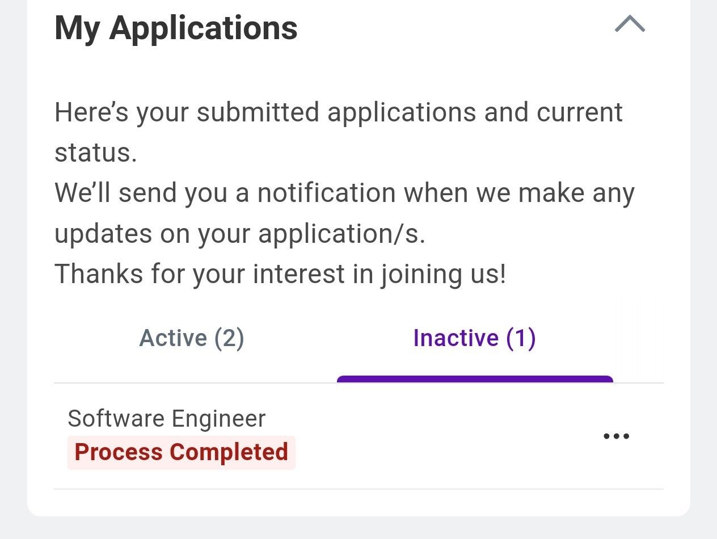The height and width of the screenshot is (539, 717).
Task: Open three-dot menu for Software Engineer
Action: [616, 436]
